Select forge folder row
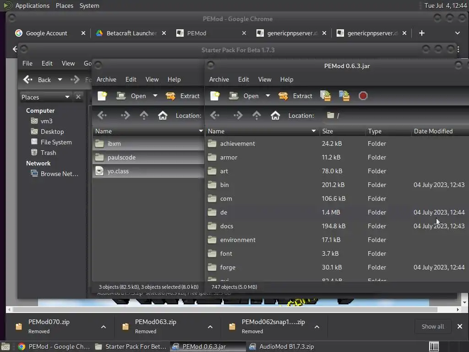This screenshot has width=469, height=352. (x=337, y=268)
